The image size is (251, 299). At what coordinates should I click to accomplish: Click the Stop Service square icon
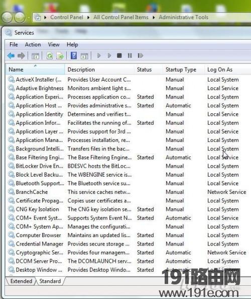click(119, 56)
